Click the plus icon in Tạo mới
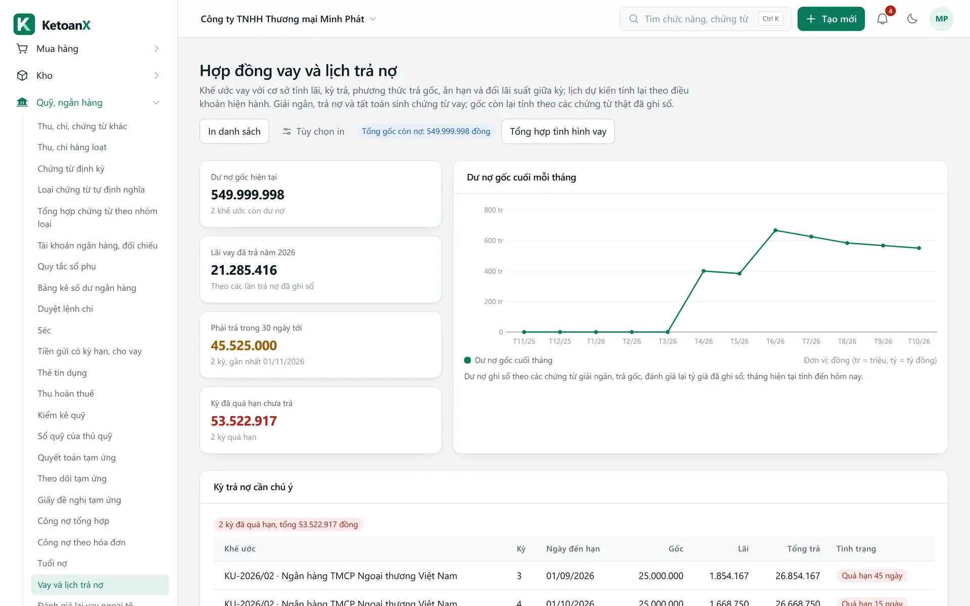The height and width of the screenshot is (606, 970). [811, 19]
